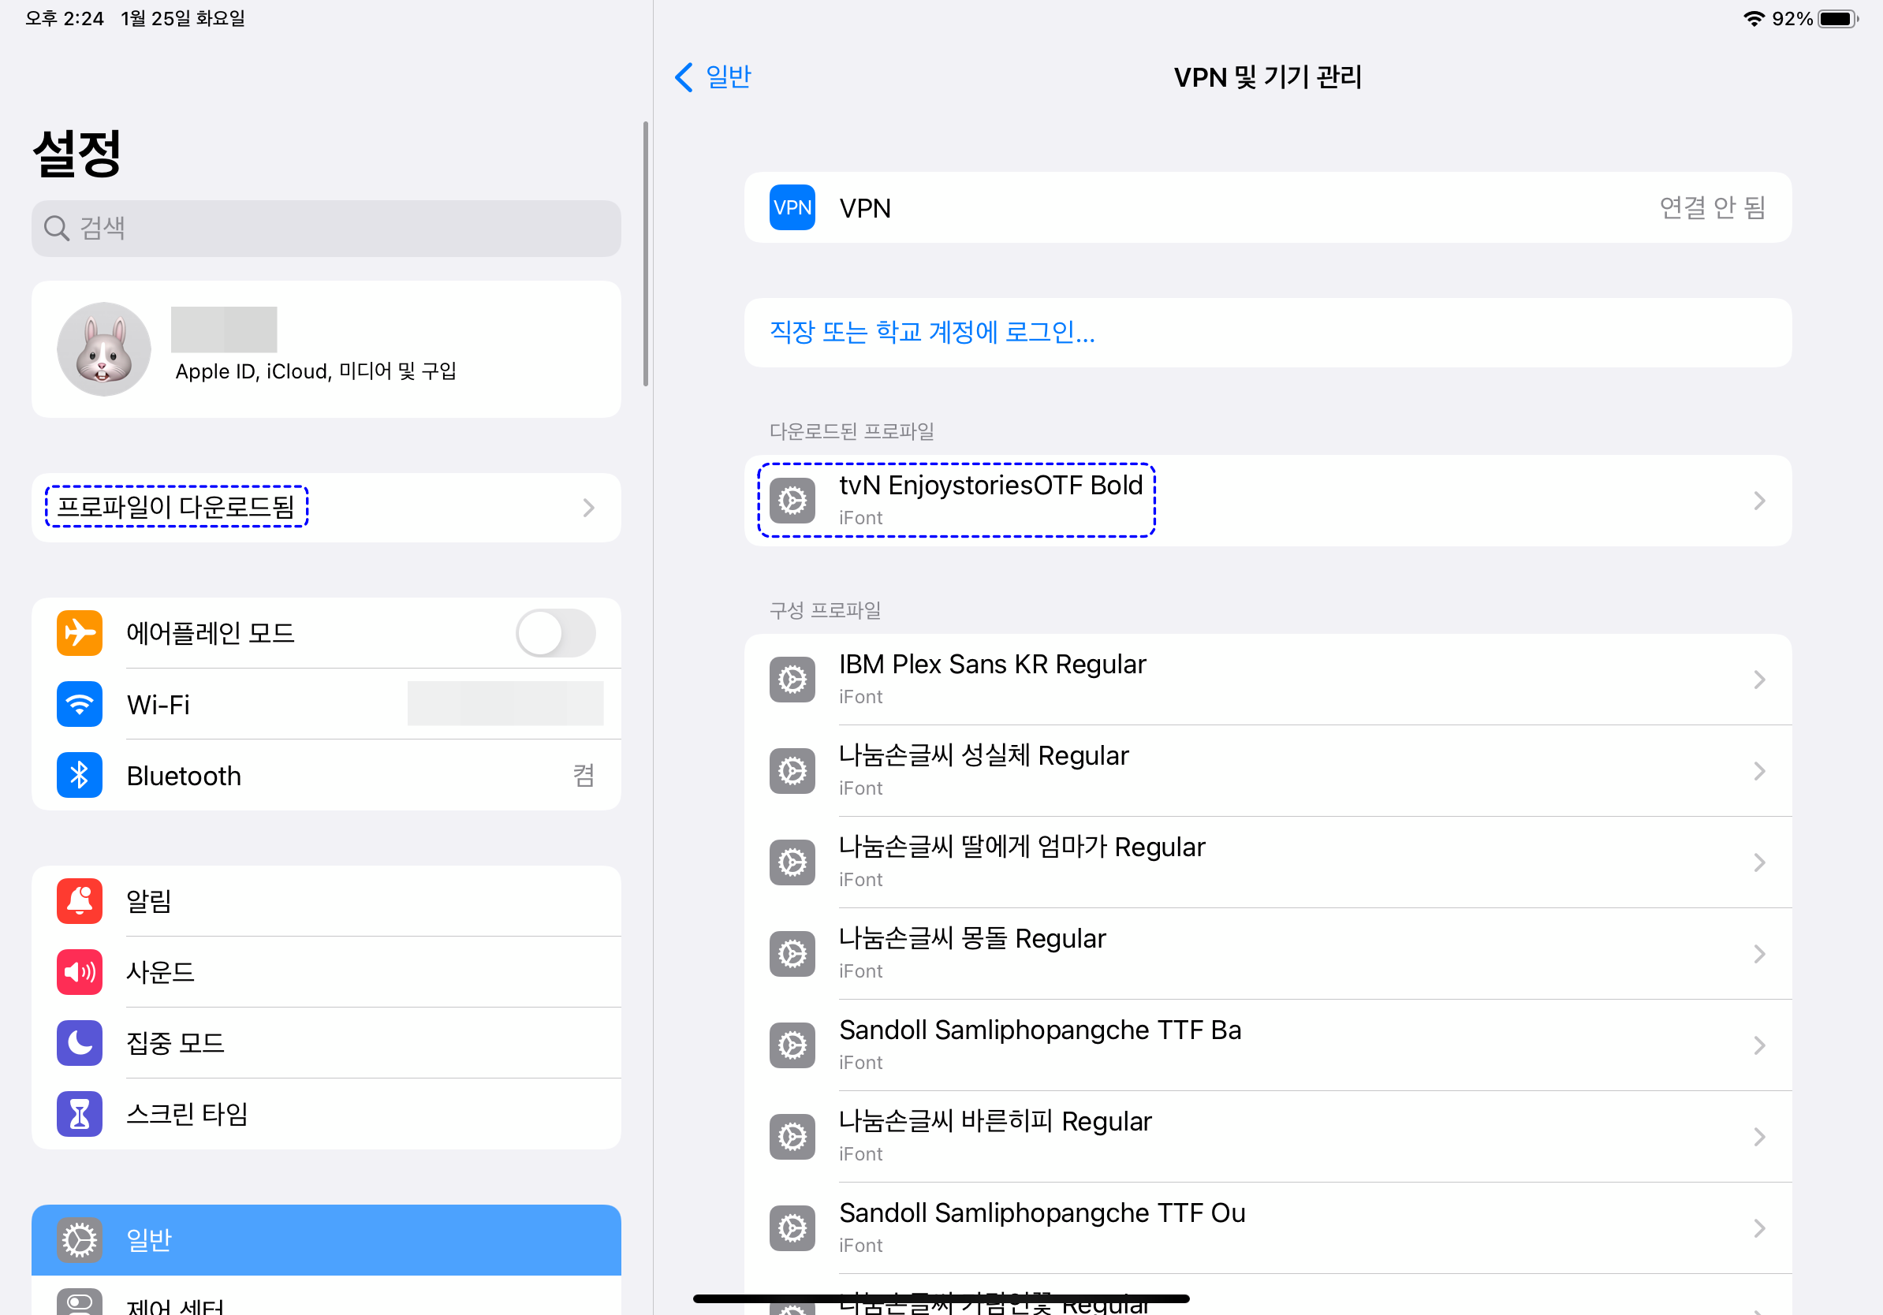Tap IBM Plex Sans KR Regular text
This screenshot has height=1315, width=1883.
[992, 664]
